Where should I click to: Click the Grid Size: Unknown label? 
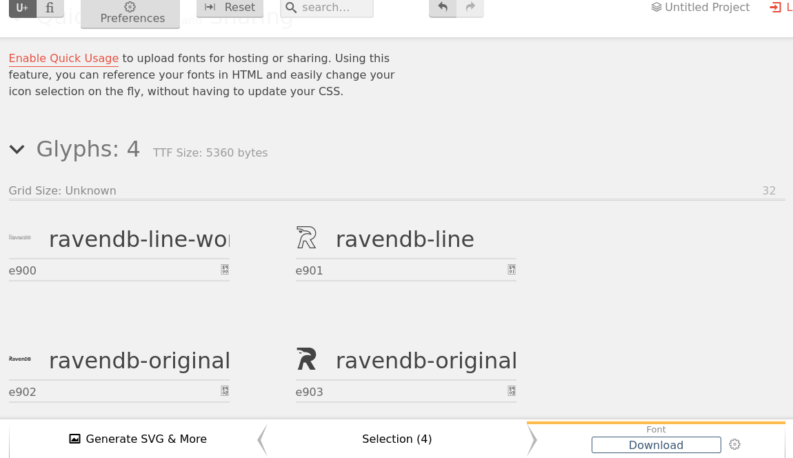[x=62, y=191]
